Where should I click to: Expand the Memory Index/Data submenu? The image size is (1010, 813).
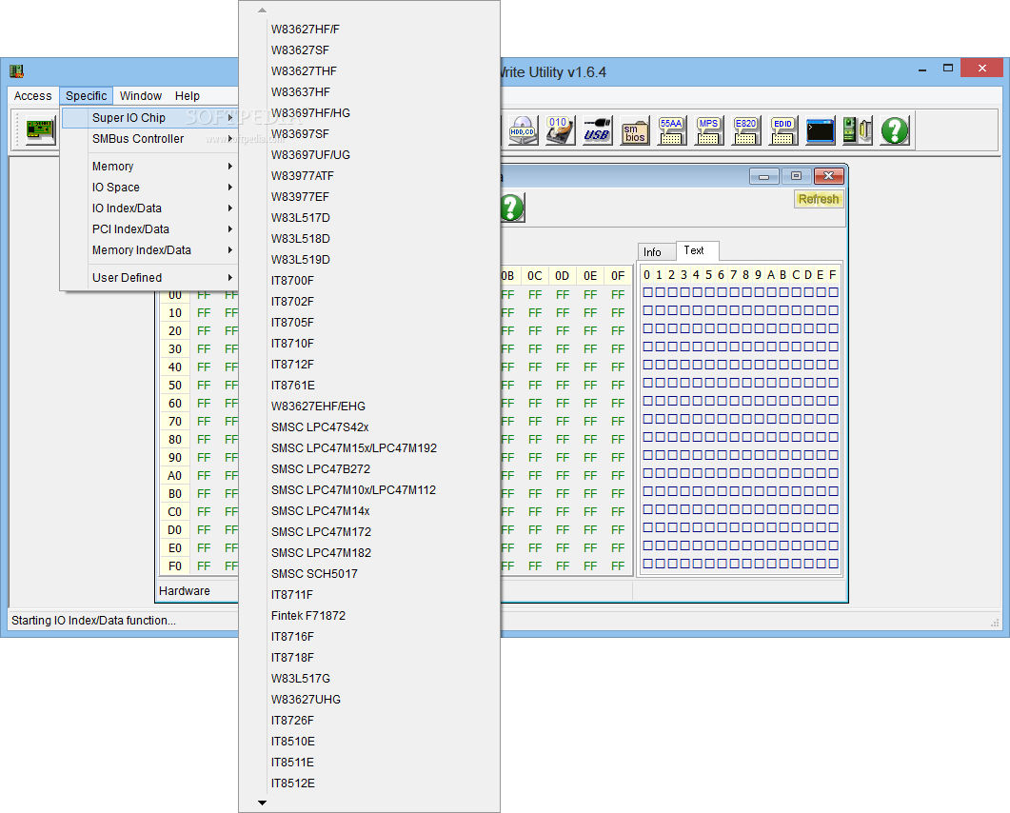pyautogui.click(x=150, y=250)
